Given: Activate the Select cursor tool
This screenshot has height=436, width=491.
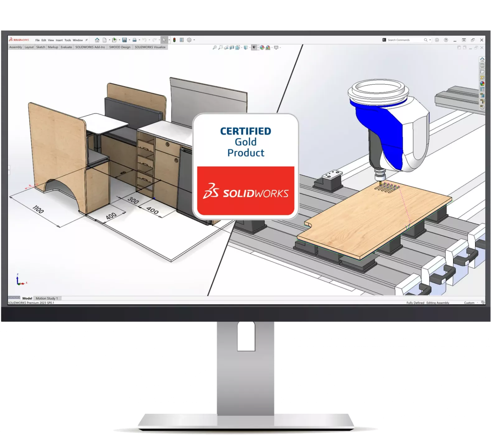Looking at the screenshot, I should coord(164,40).
